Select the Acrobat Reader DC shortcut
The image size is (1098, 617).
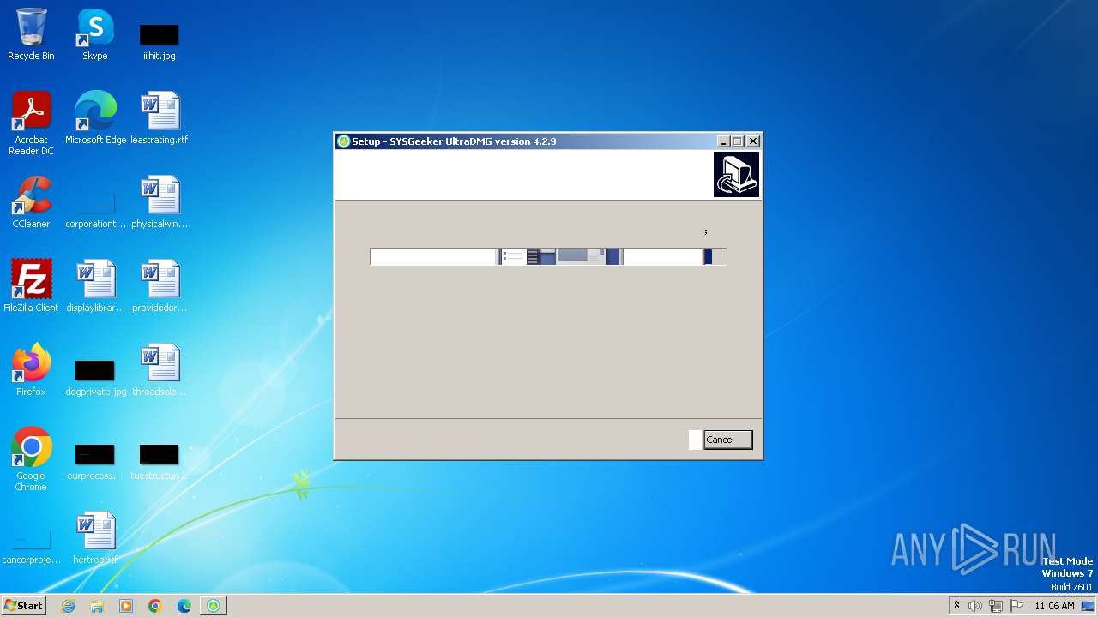(x=31, y=123)
